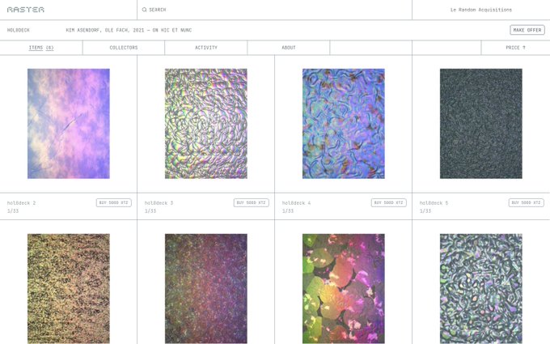Viewport: 550px width, 344px height.
Task: Buy hol0deck 2 for 5000 XTZ
Action: [x=114, y=202]
